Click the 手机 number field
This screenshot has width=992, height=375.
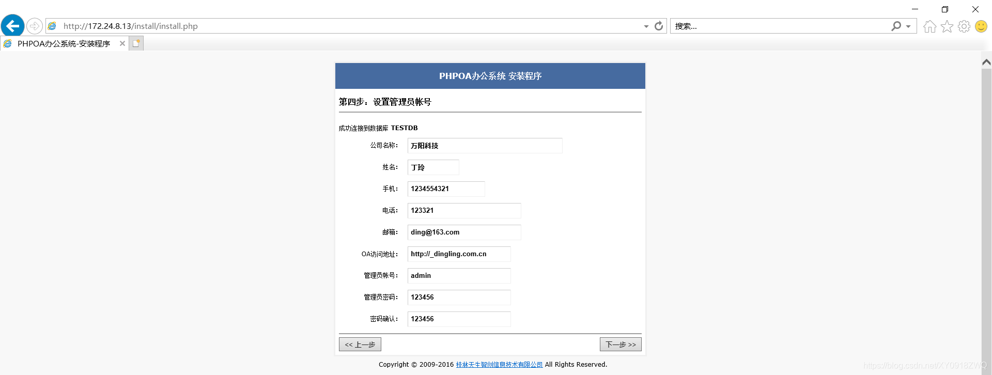pos(446,189)
